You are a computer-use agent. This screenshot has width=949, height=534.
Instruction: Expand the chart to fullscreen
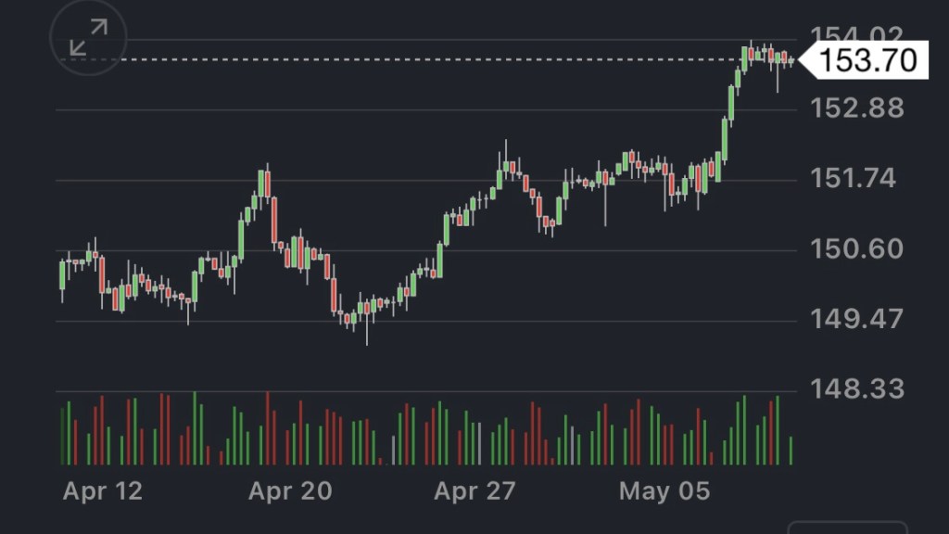click(88, 38)
